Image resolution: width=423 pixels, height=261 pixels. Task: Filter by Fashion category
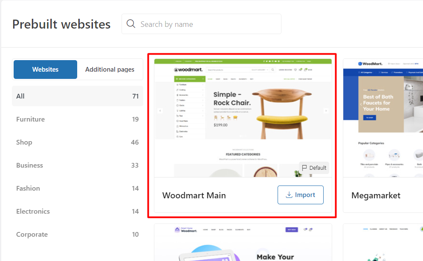coord(78,188)
